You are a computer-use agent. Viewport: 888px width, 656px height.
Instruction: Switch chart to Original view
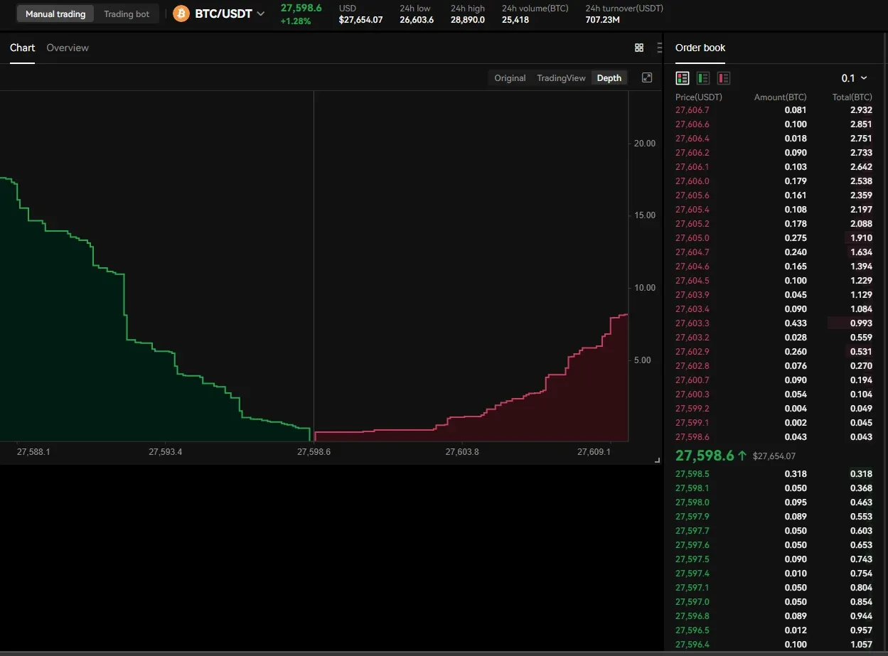point(509,77)
